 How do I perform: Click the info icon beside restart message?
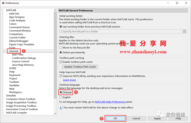[x=61, y=107]
